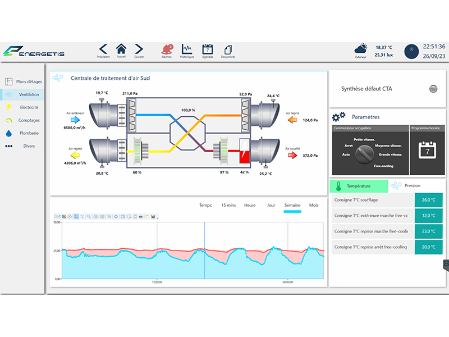The image size is (449, 337).
Task: Click the print icon in chart toolbar
Action: (141, 217)
